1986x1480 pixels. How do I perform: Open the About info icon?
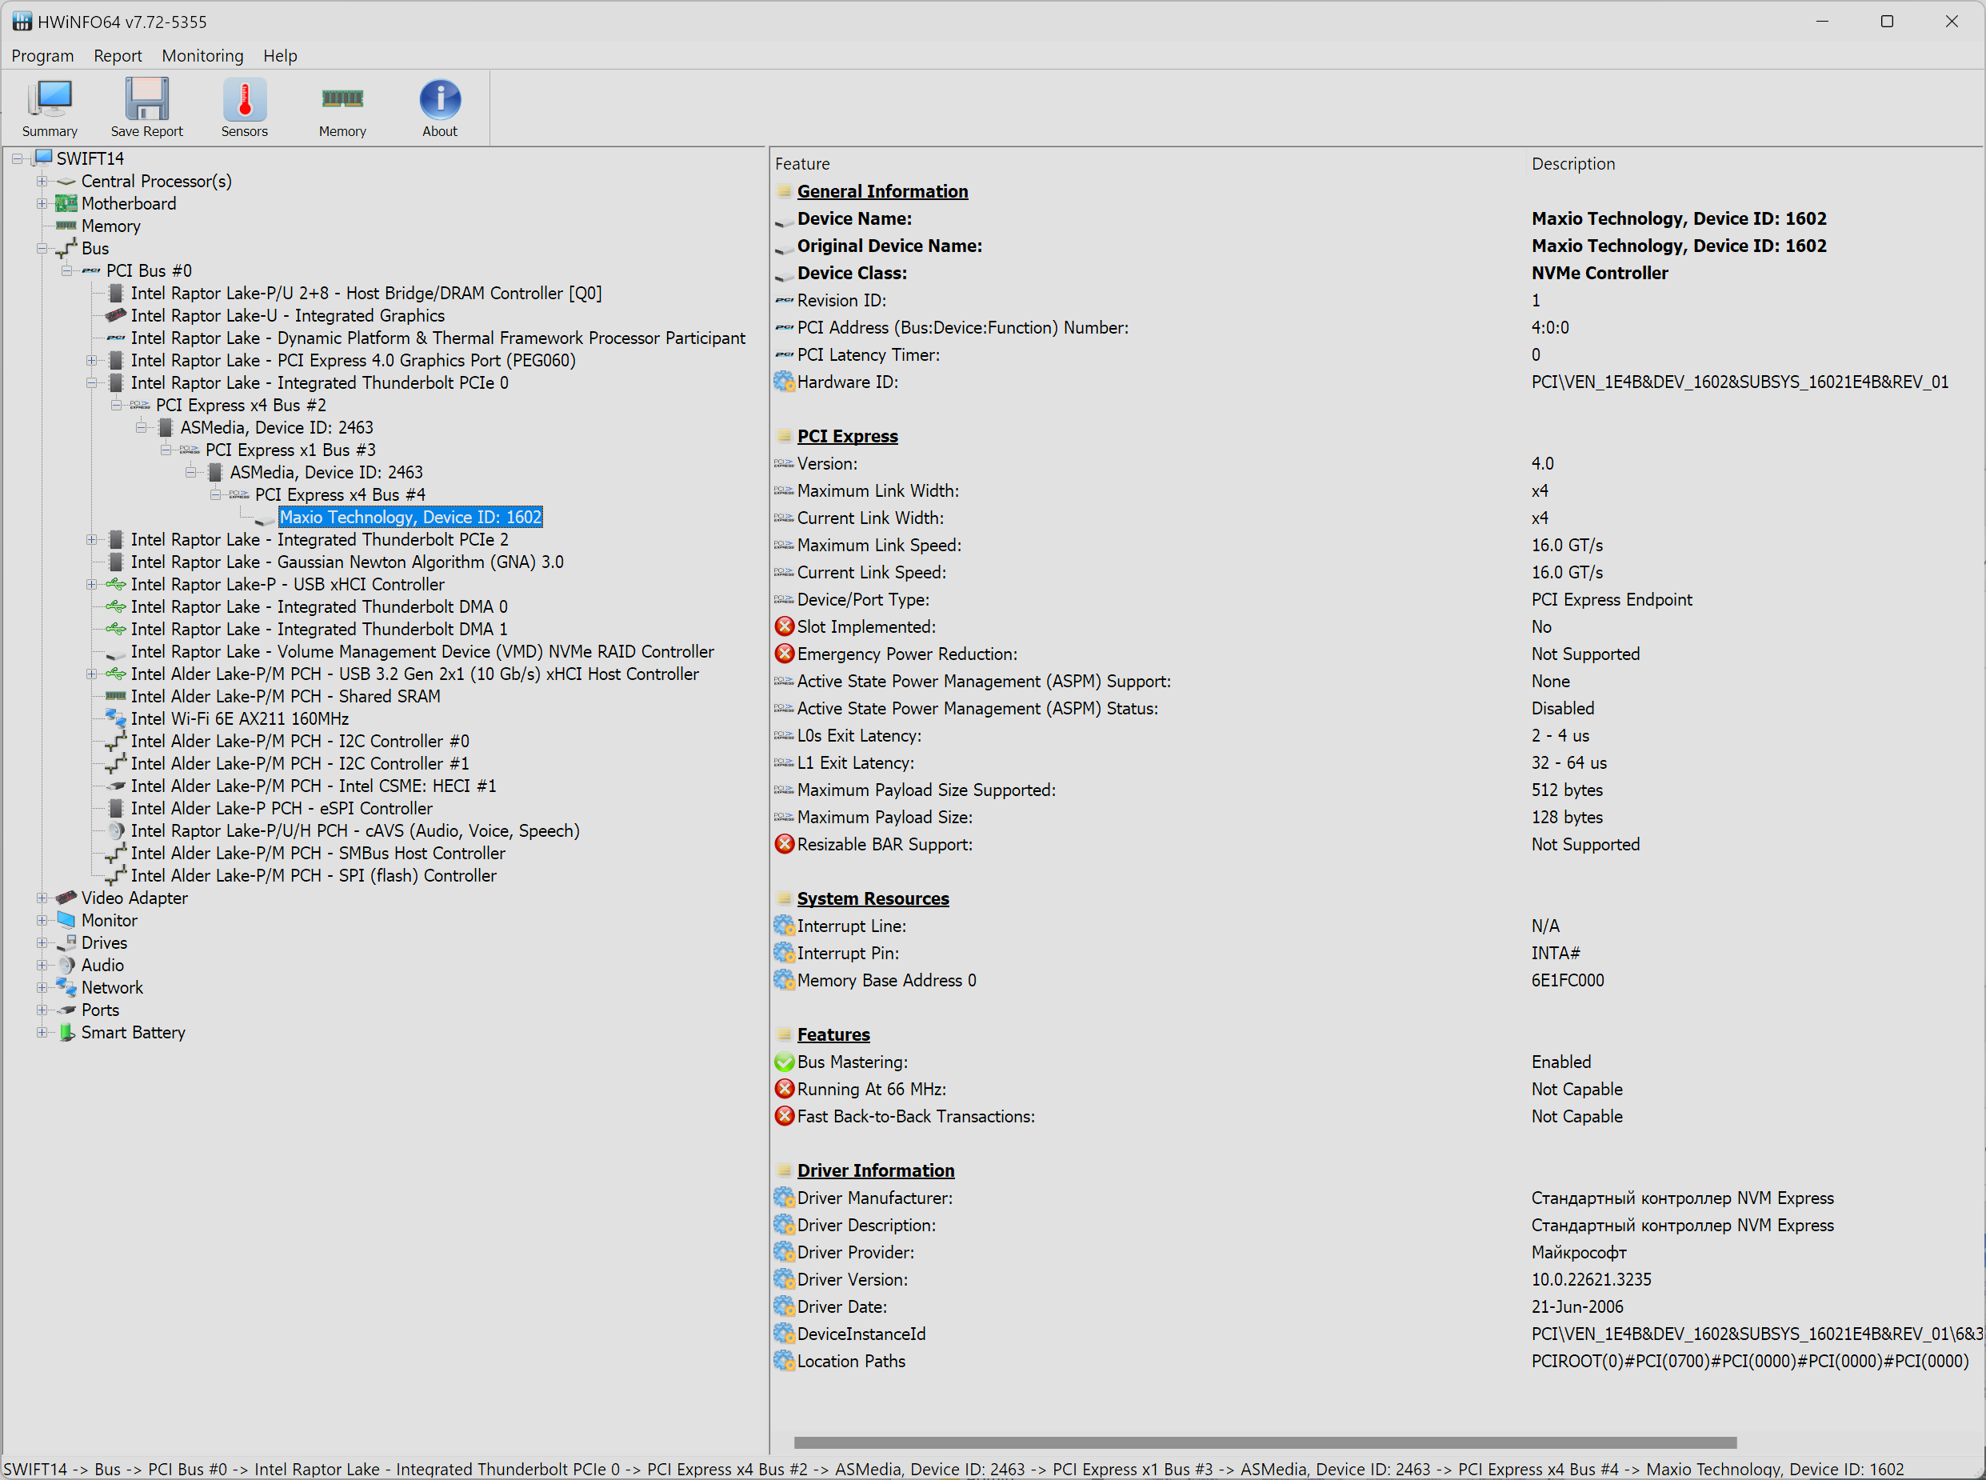pos(440,99)
